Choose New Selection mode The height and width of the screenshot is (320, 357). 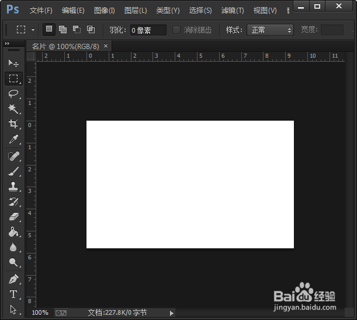49,30
